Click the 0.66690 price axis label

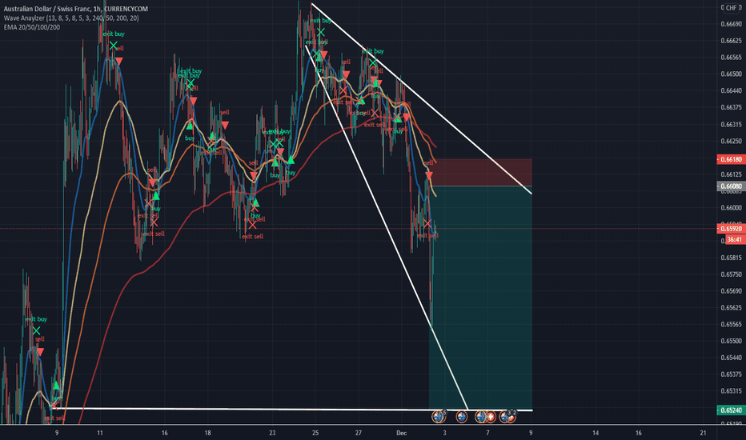click(732, 24)
